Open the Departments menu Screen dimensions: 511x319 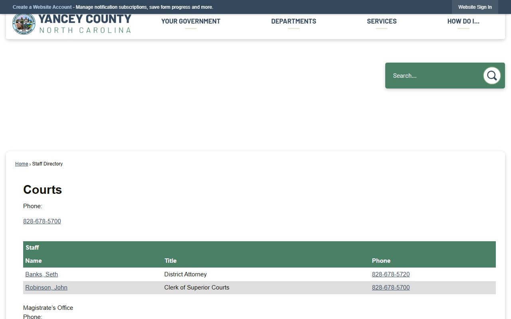click(x=293, y=22)
